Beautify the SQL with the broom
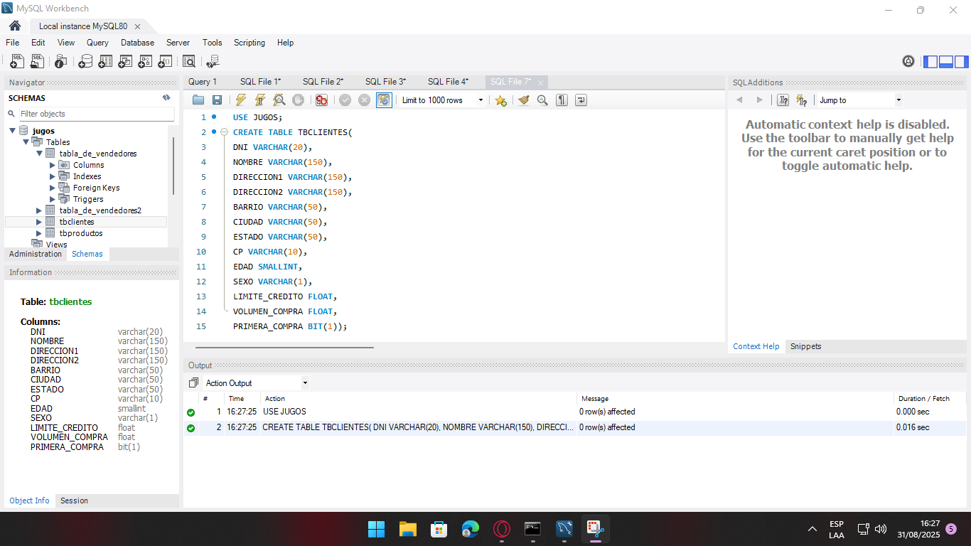971x546 pixels. [x=524, y=100]
